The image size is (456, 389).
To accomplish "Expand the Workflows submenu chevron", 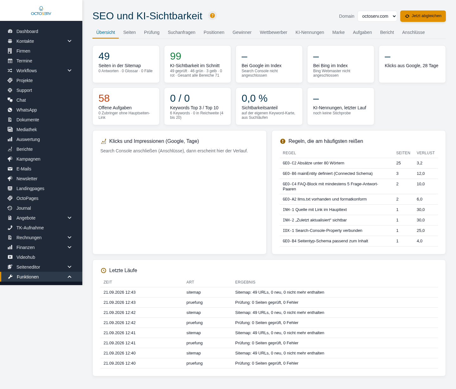I will (x=70, y=71).
